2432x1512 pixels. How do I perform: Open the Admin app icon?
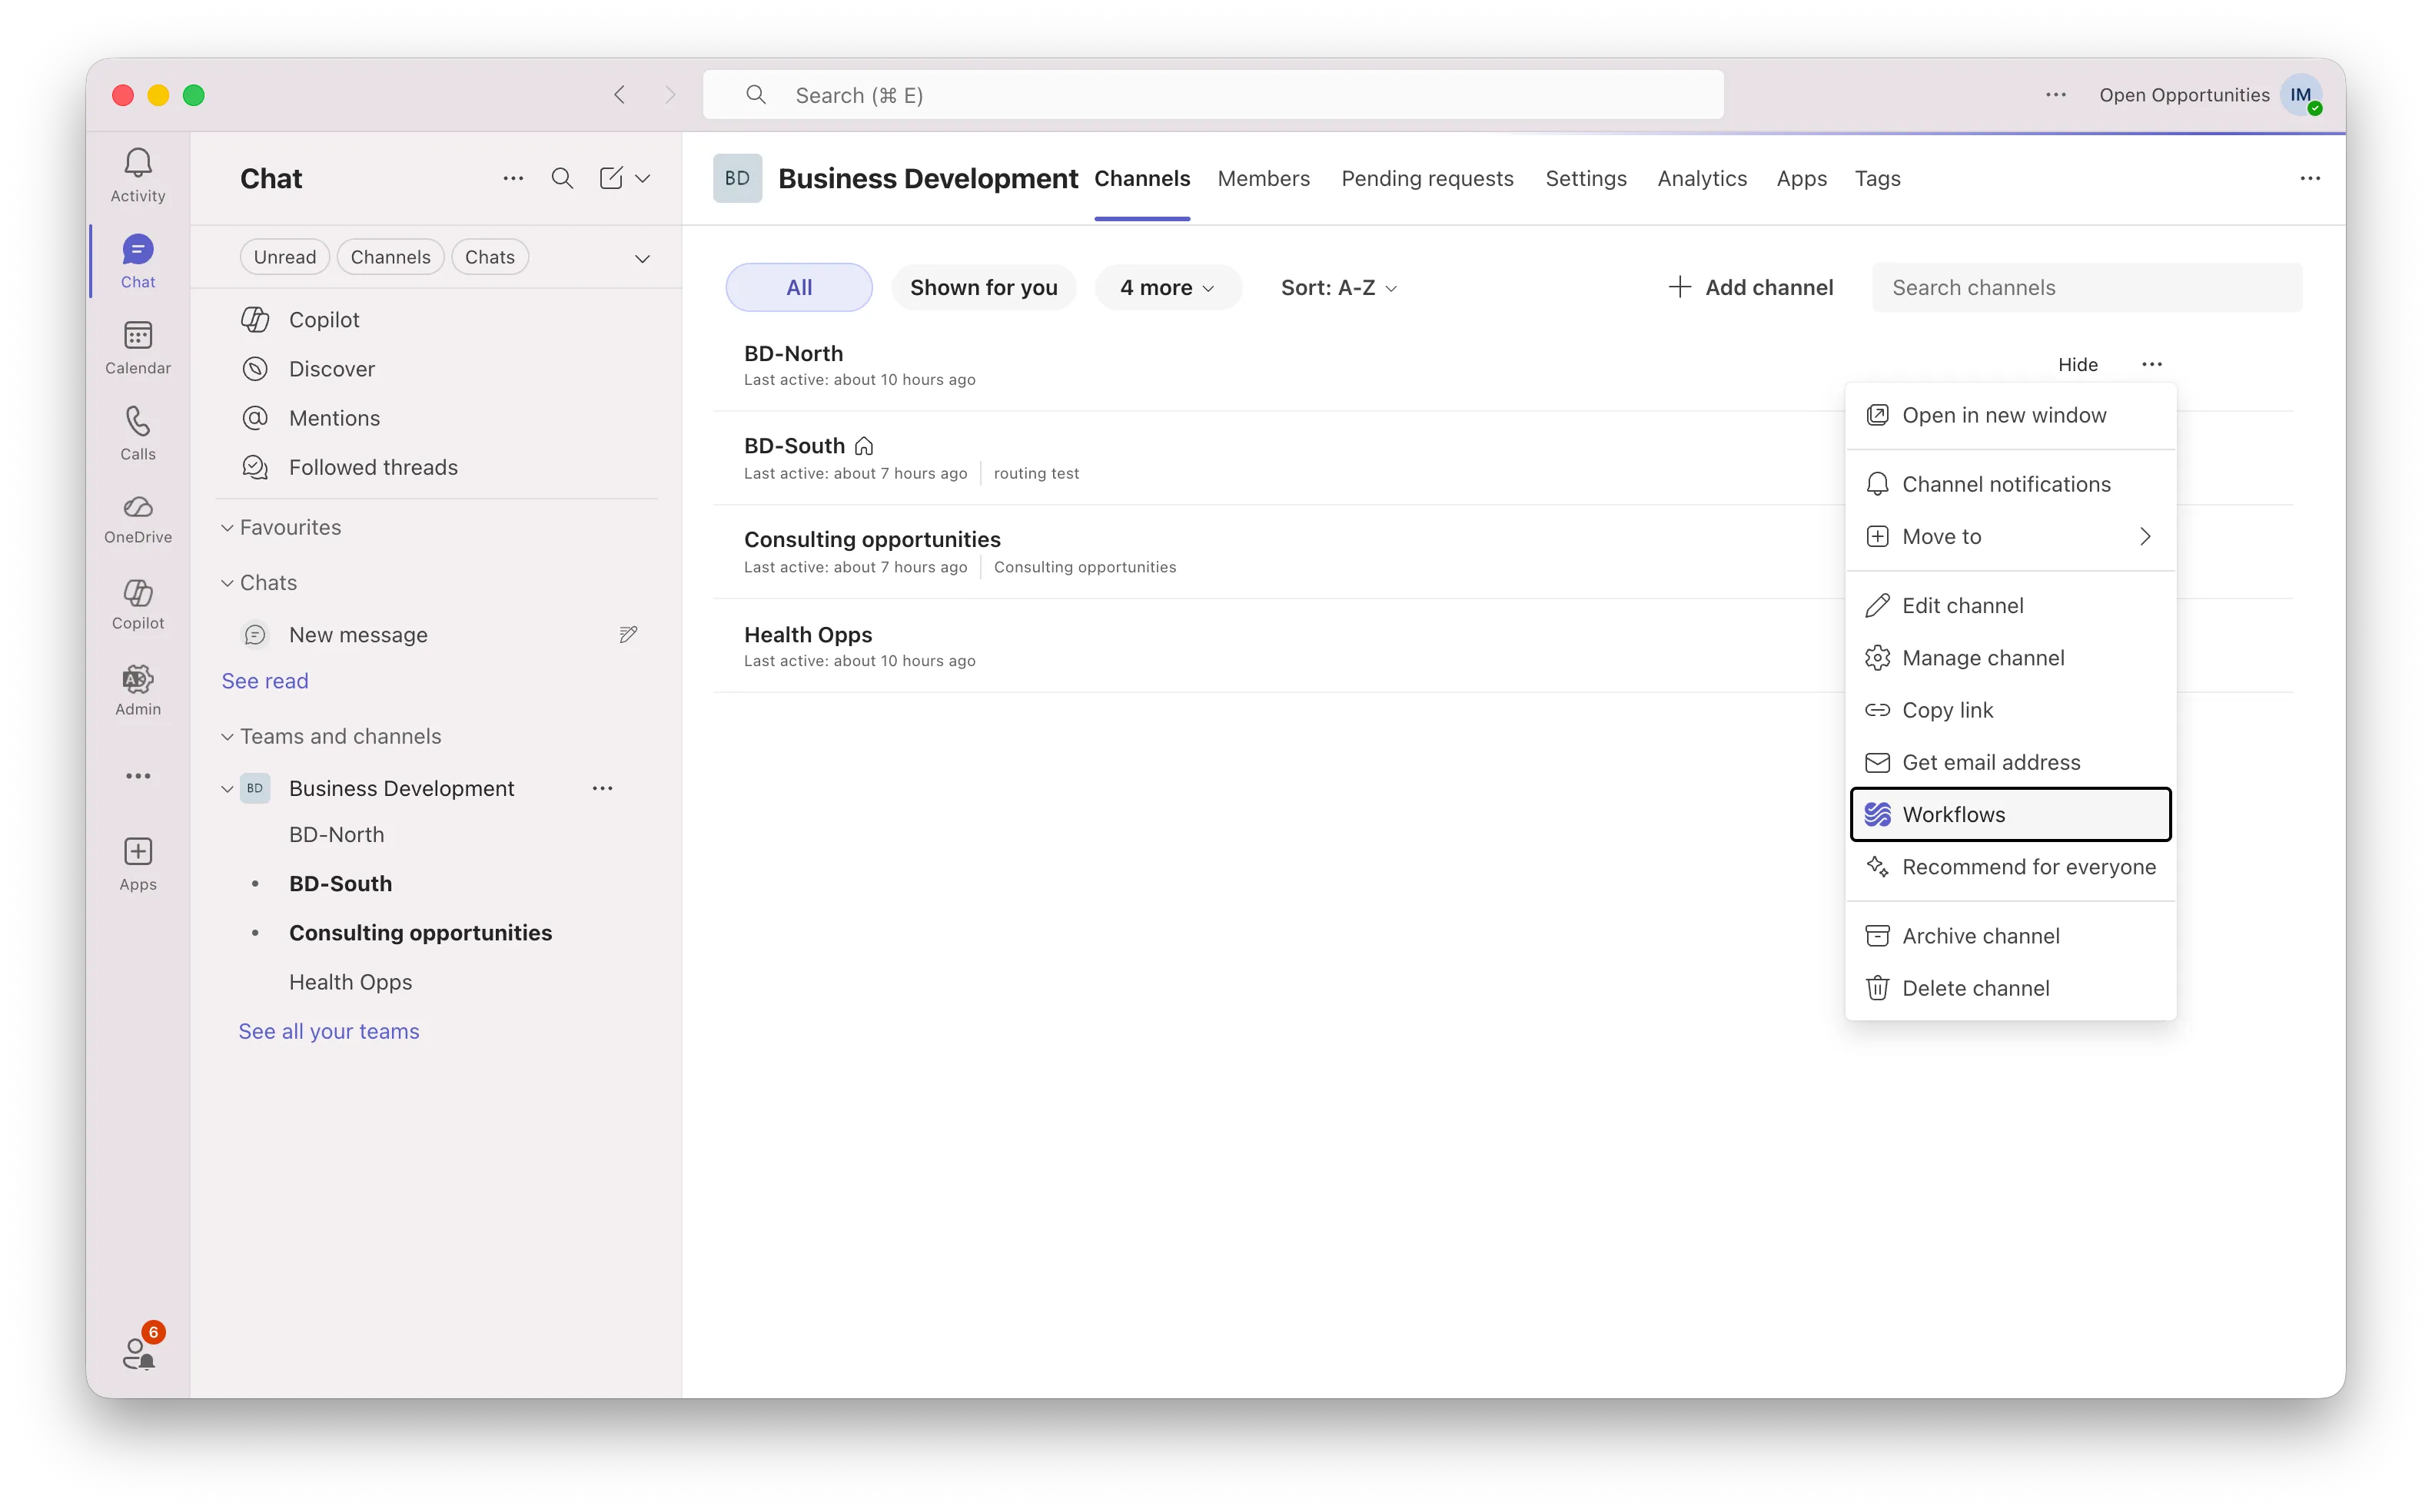click(138, 690)
